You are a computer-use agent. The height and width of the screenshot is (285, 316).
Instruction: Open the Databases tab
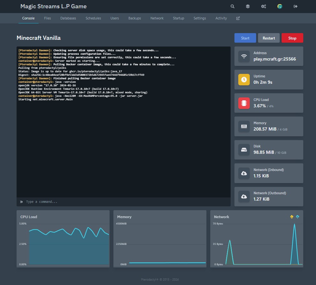click(68, 18)
